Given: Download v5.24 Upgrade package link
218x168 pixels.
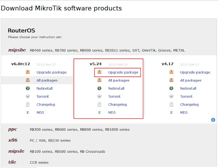Looking at the screenshot, I should pyautogui.click(x=123, y=72).
